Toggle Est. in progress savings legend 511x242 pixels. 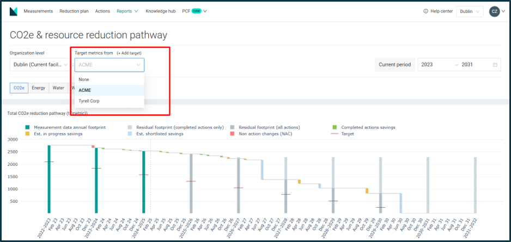click(54, 134)
